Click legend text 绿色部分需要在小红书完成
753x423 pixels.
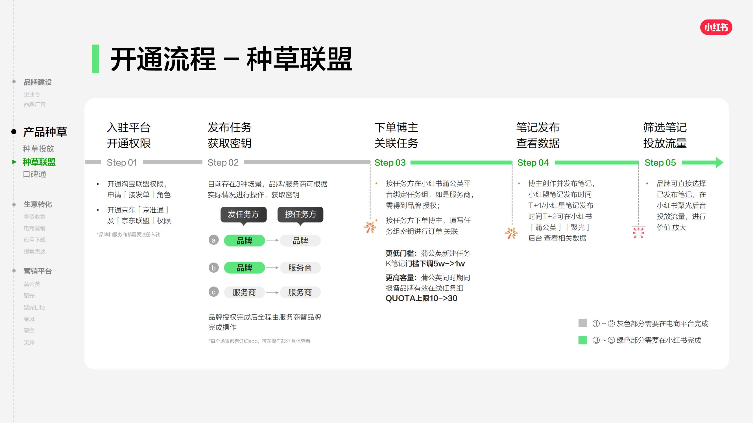point(659,340)
